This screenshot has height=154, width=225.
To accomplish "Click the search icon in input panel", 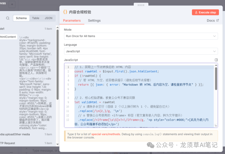I will pos(8,18).
